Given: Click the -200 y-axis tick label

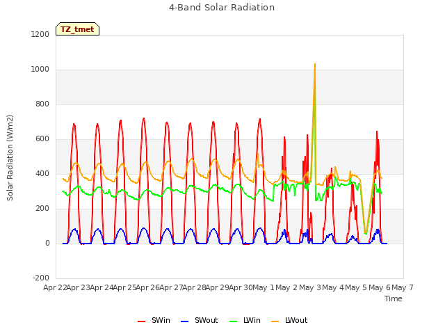Looking at the screenshot, I should [x=41, y=278].
